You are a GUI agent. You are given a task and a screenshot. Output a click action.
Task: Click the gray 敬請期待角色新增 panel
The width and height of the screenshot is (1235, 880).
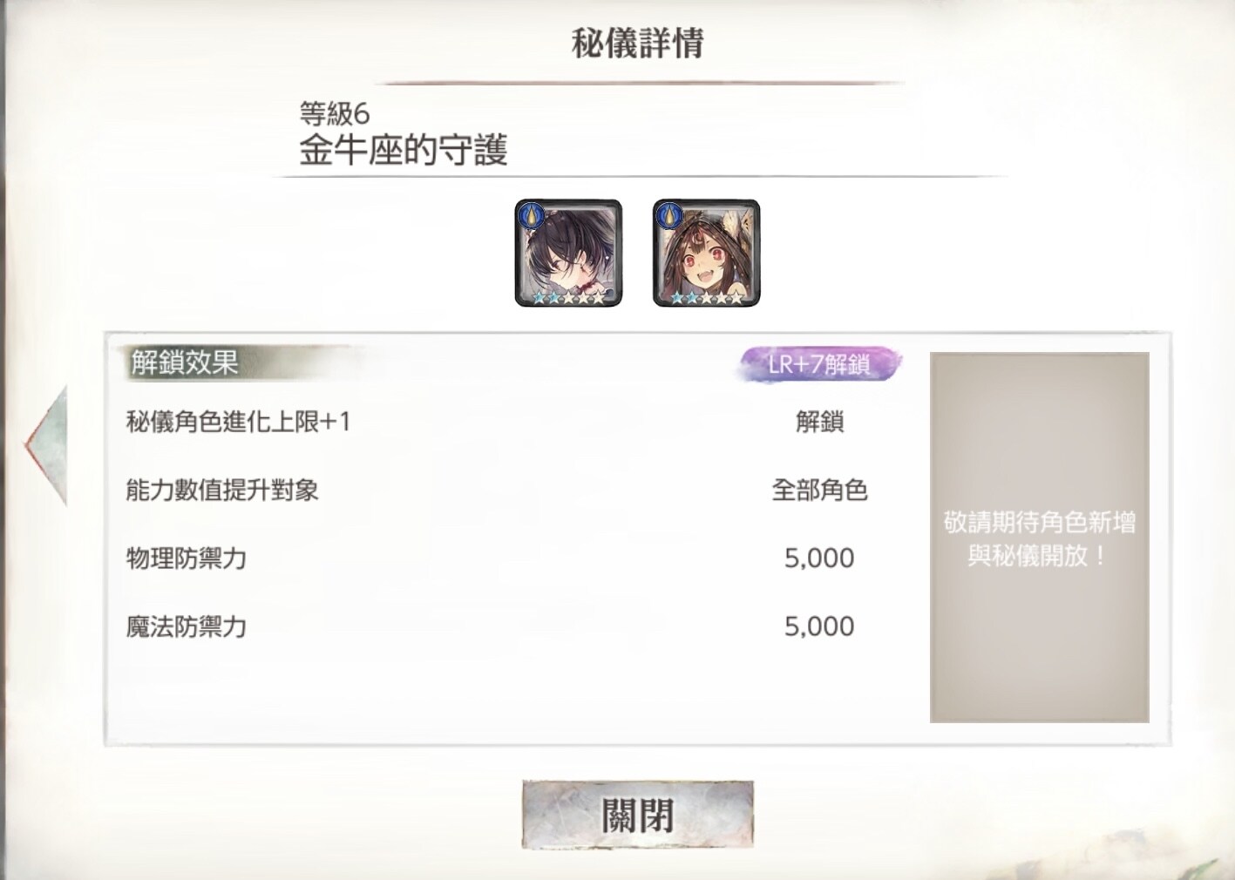(x=1039, y=537)
